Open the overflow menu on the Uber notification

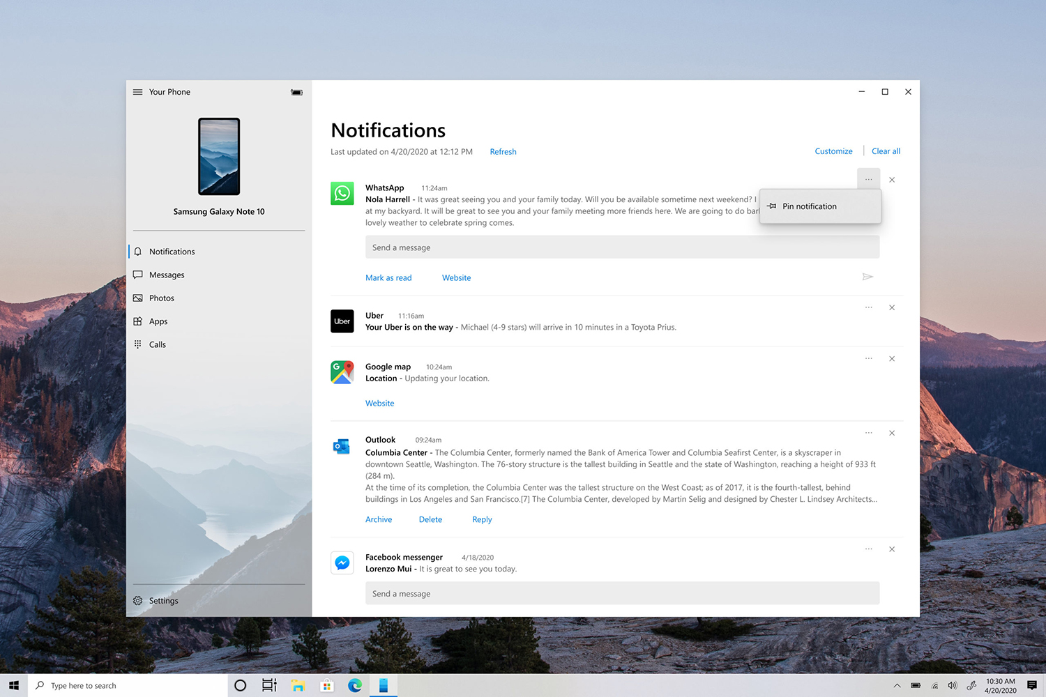tap(868, 307)
